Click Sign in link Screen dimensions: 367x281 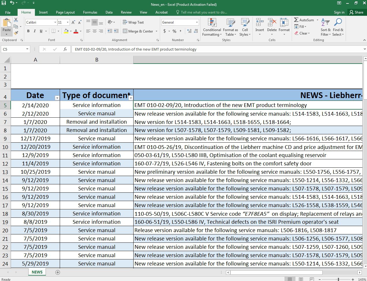(x=339, y=12)
